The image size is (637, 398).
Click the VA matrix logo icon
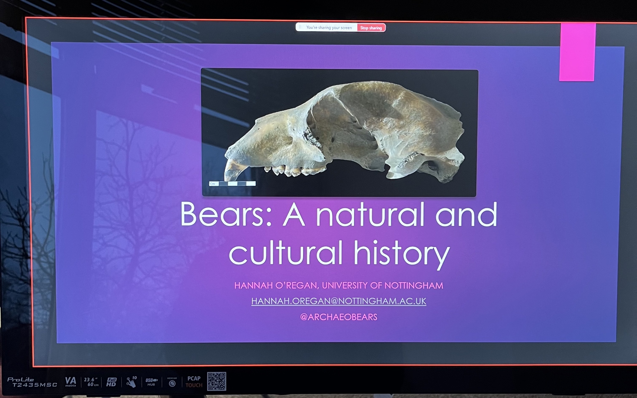coord(70,381)
